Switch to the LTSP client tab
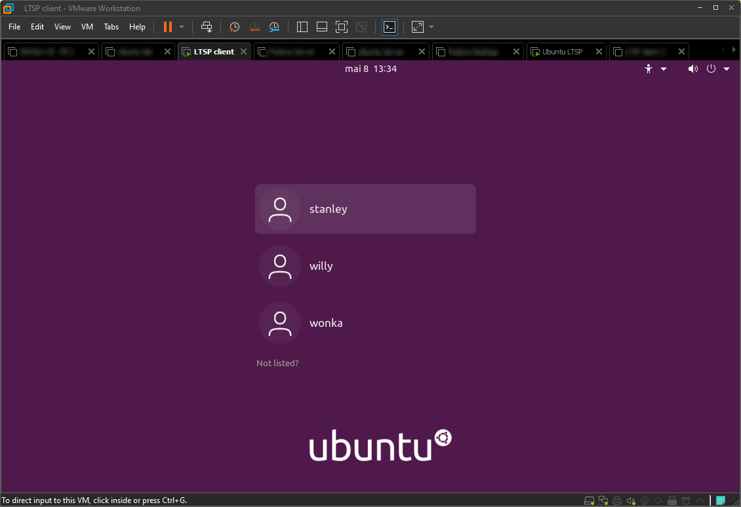Screen dimensions: 741x507 (214, 52)
